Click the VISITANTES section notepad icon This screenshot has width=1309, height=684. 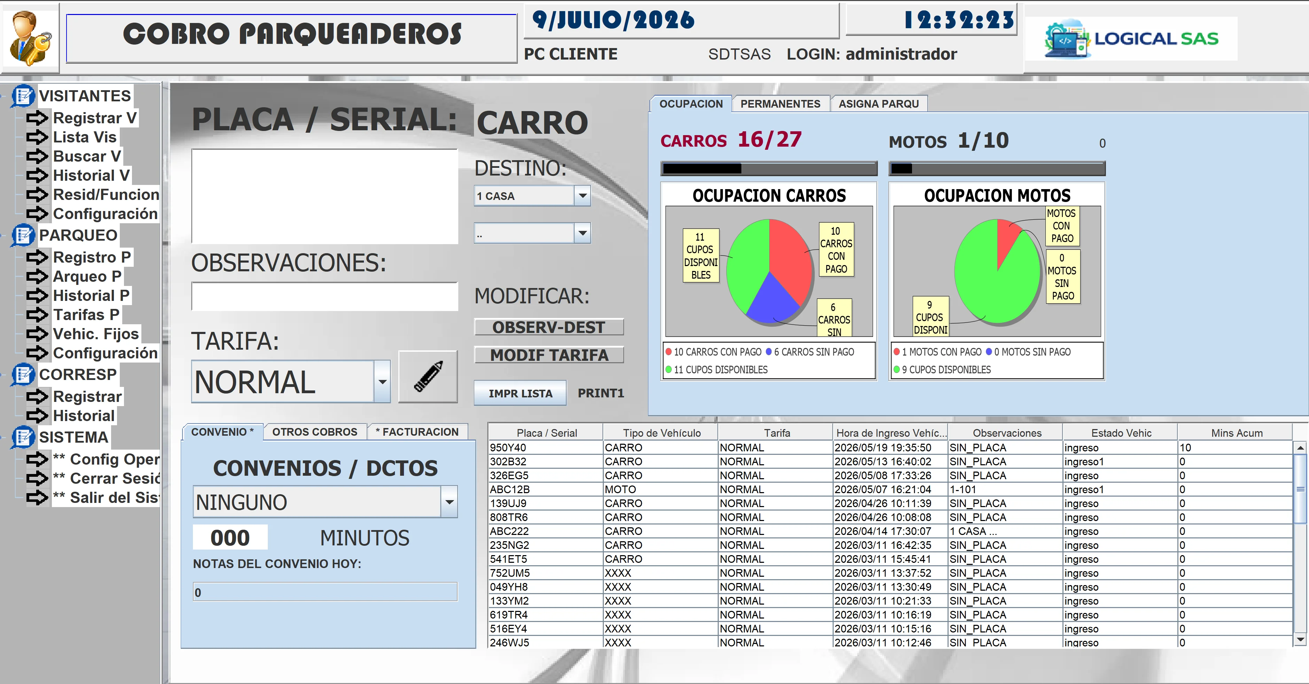[x=23, y=95]
